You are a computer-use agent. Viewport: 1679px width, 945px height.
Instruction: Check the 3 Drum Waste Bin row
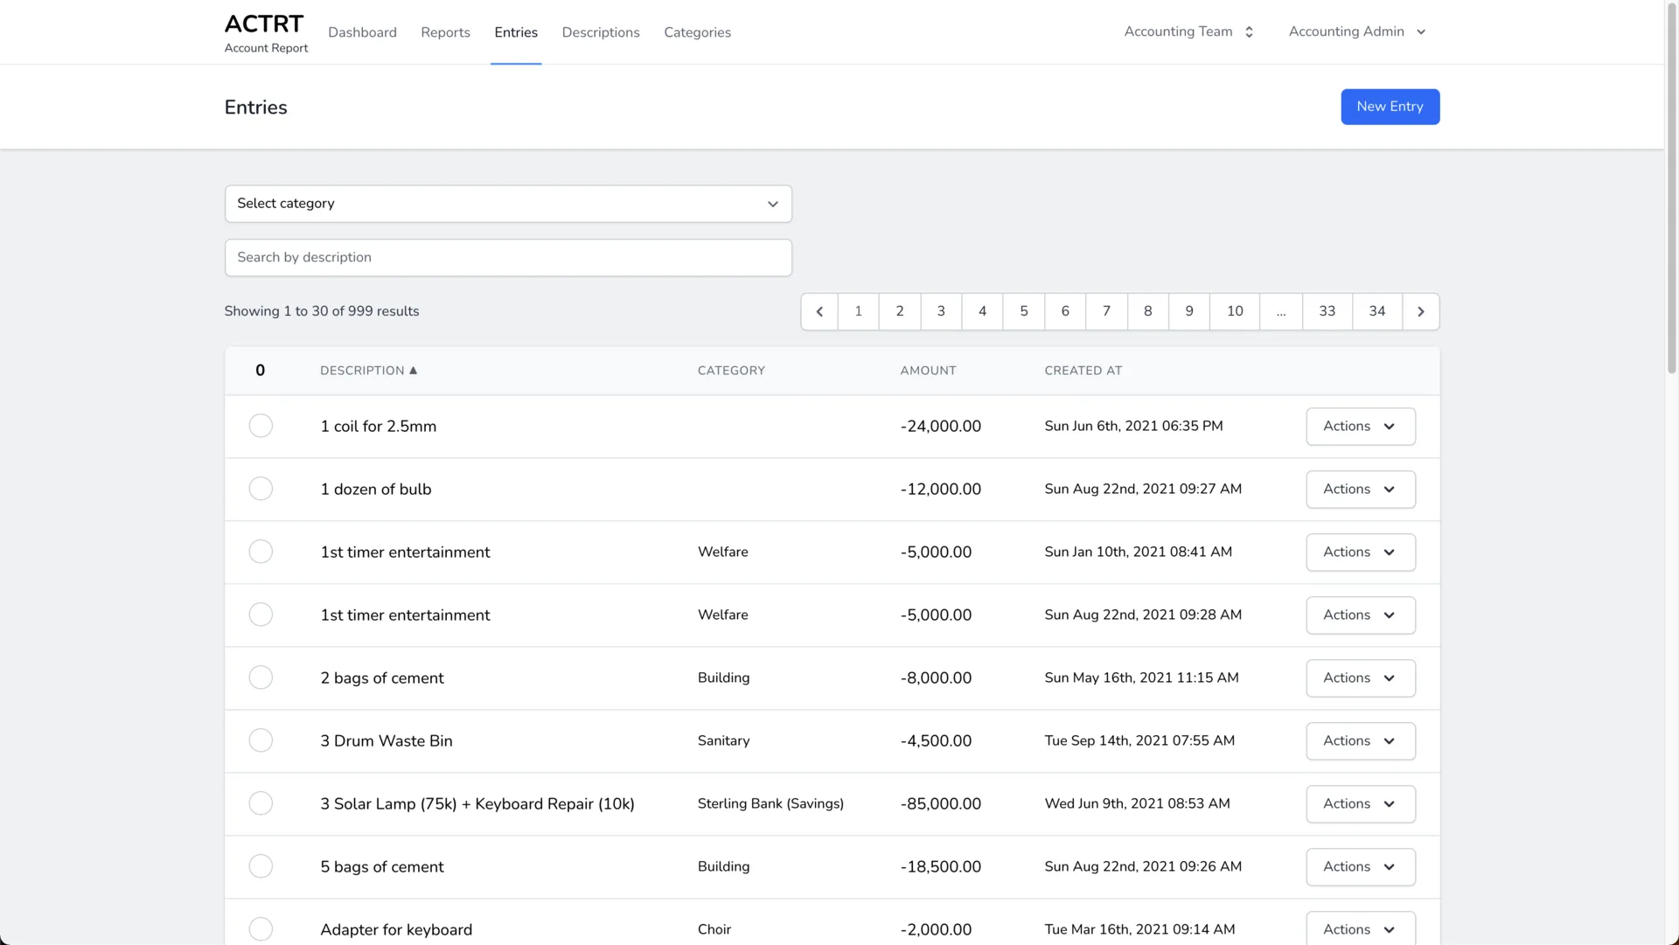[x=261, y=740]
